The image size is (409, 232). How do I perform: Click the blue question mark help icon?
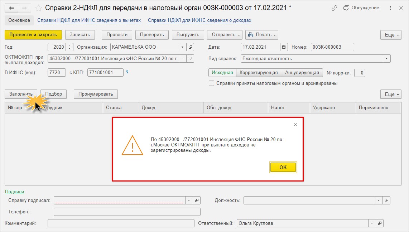click(x=127, y=72)
